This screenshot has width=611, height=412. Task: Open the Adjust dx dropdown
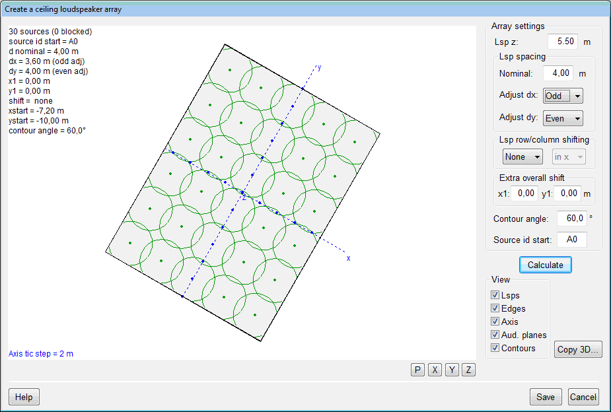(563, 96)
